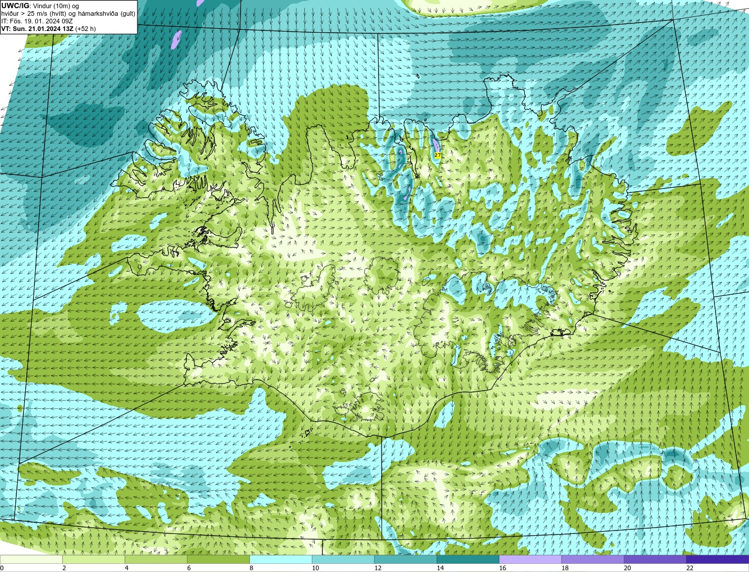This screenshot has height=572, width=749.
Task: Select the 4–6 m/s green color swatch
Action: [x=156, y=559]
